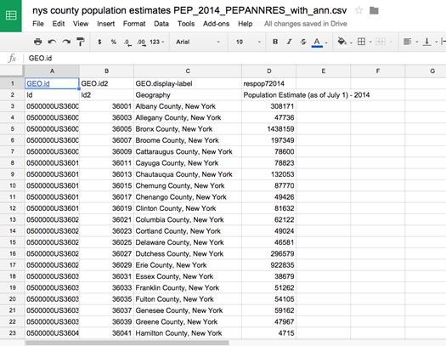Toggle italic formatting

pos(290,42)
